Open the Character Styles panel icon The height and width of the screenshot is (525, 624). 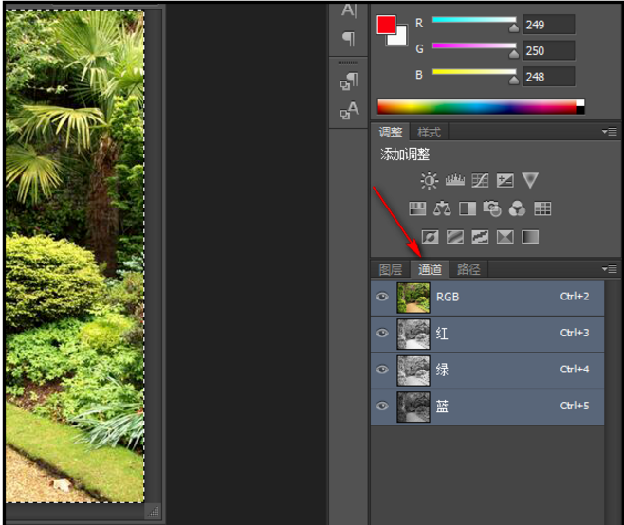[x=349, y=110]
